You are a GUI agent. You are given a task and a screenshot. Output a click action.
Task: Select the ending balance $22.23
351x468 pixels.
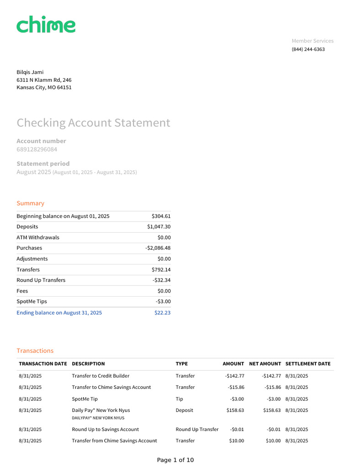point(162,313)
